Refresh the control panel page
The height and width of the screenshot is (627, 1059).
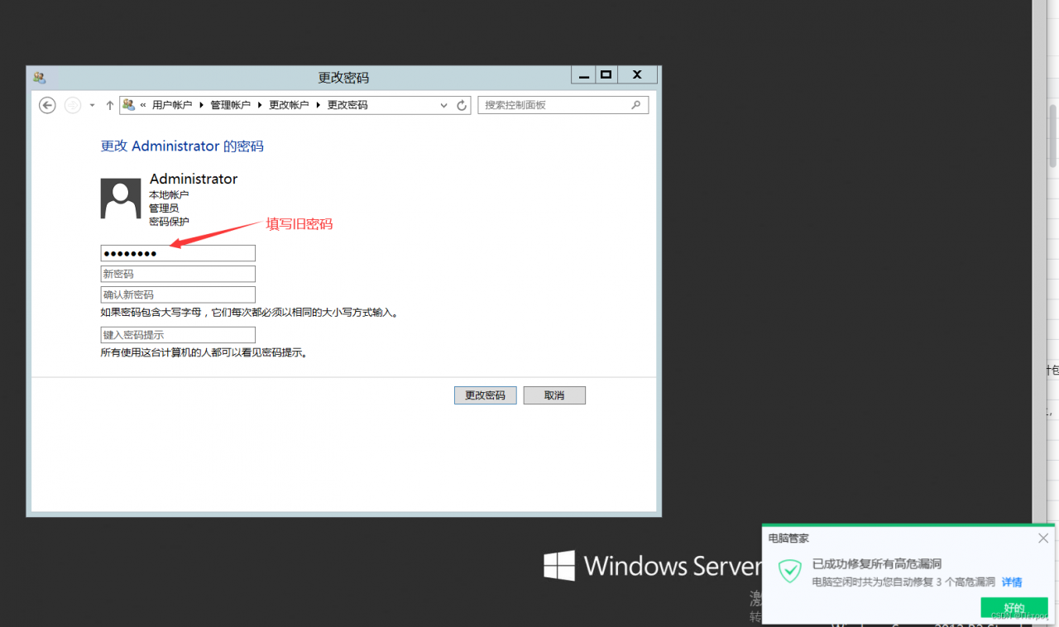(x=462, y=105)
